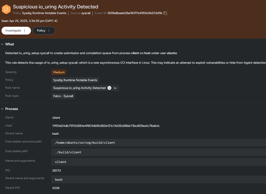This screenshot has height=194, width=266.
Task: Collapse the What section
Action: click(x=2, y=44)
